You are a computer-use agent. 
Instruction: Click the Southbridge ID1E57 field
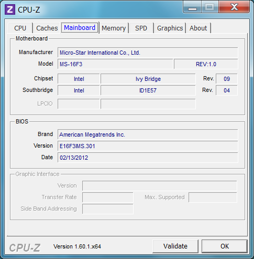pyautogui.click(x=148, y=90)
